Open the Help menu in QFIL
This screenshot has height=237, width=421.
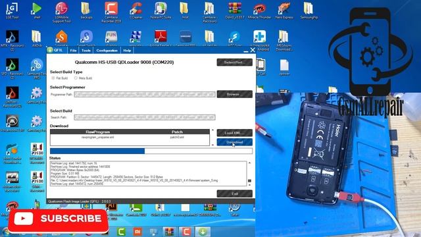coord(127,50)
